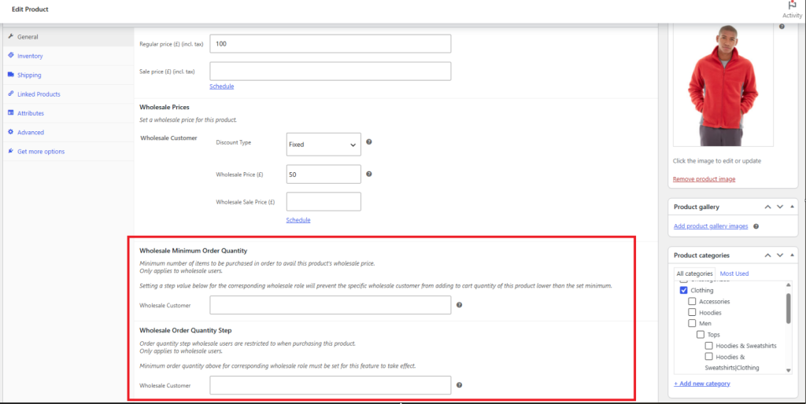Viewport: 806px width, 404px height.
Task: Switch to All categories tab
Action: click(694, 274)
